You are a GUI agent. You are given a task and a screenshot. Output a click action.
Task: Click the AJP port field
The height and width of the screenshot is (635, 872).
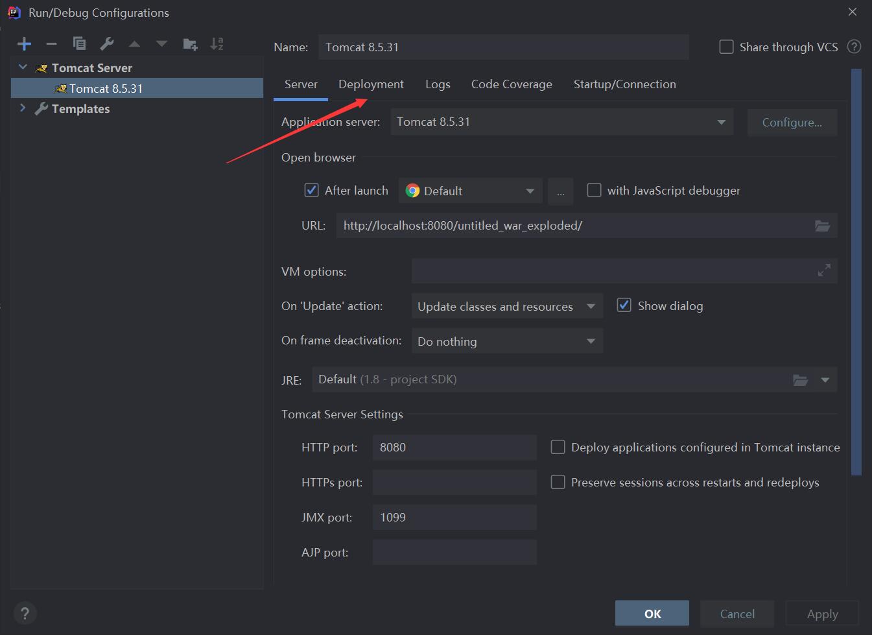pos(454,553)
